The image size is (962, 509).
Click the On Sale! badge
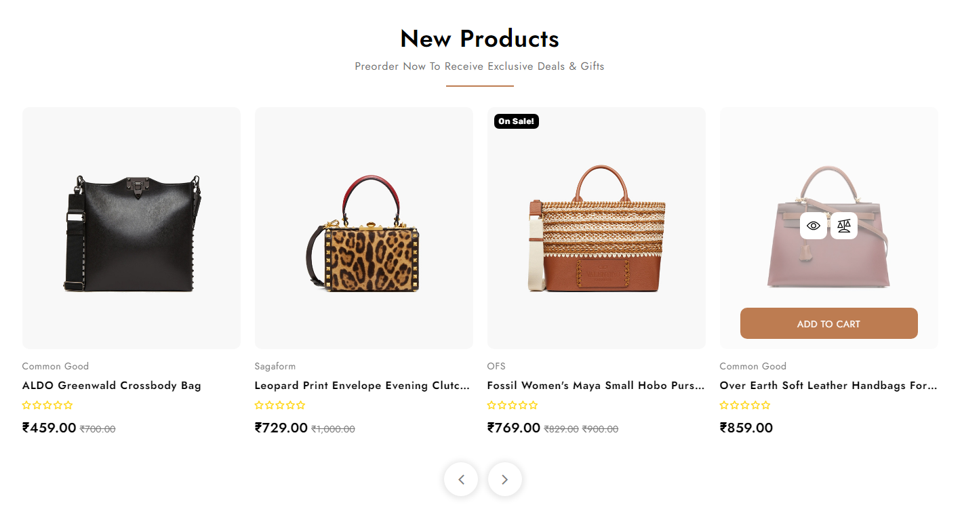coord(517,121)
